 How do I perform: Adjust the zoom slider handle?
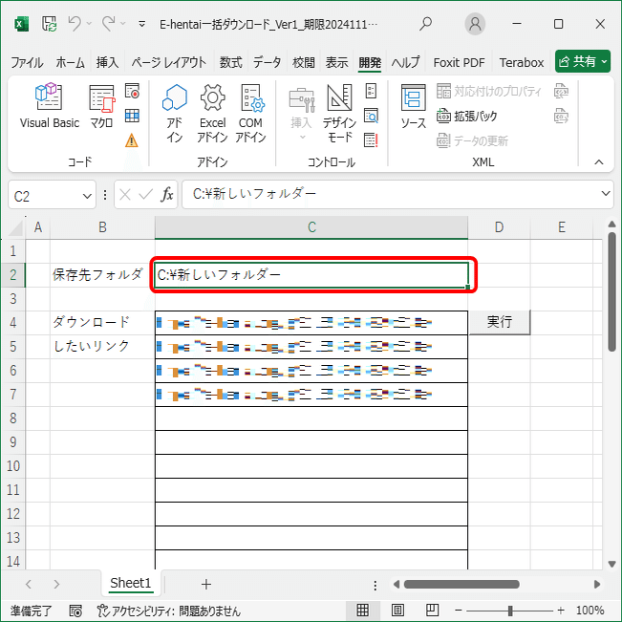point(510,611)
